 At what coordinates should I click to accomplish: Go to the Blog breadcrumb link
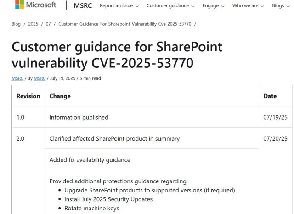tap(16, 24)
